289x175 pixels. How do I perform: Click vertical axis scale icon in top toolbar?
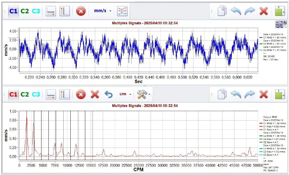coord(65,11)
